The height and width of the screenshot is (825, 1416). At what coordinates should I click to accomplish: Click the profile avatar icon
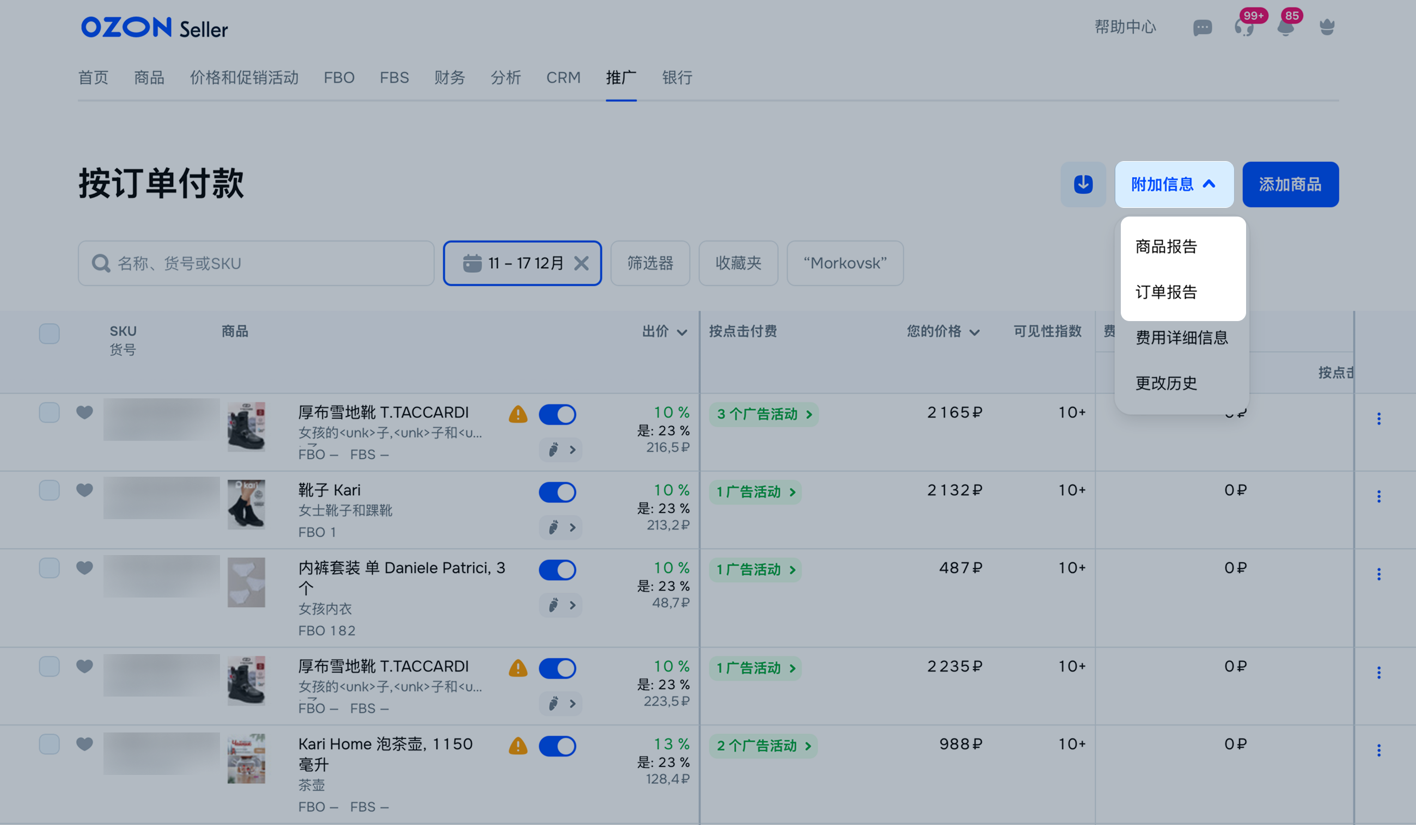[x=1327, y=27]
